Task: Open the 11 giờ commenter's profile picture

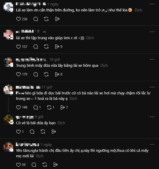Action: (8, 90)
